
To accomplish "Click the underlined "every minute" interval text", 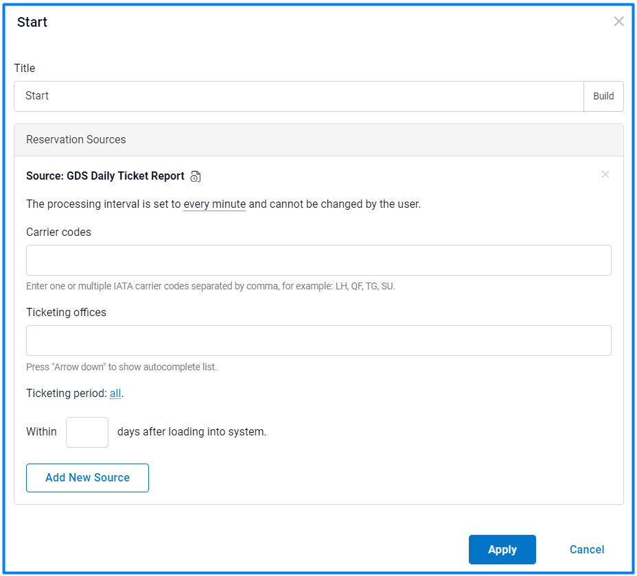I will point(214,204).
